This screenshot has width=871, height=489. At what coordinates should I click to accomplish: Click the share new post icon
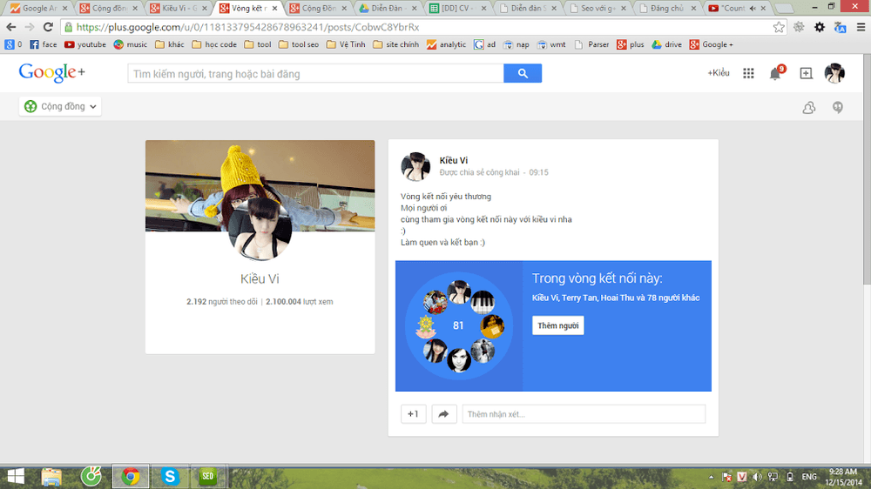(806, 73)
